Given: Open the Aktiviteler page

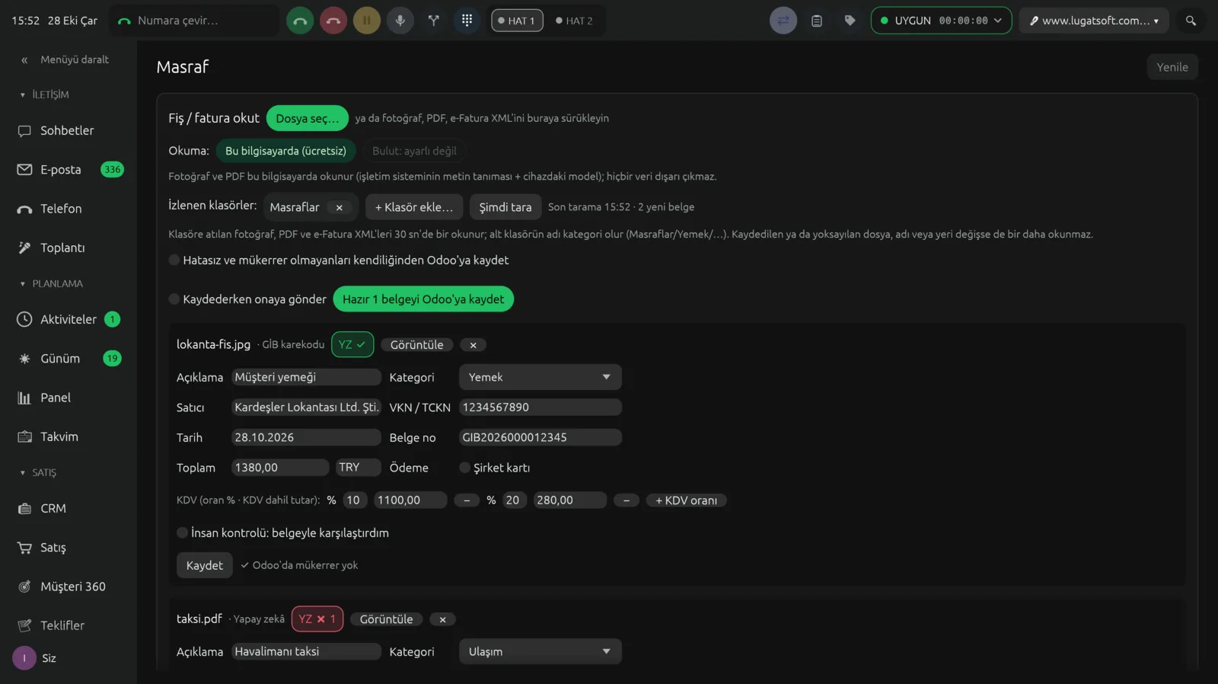Looking at the screenshot, I should tap(69, 319).
